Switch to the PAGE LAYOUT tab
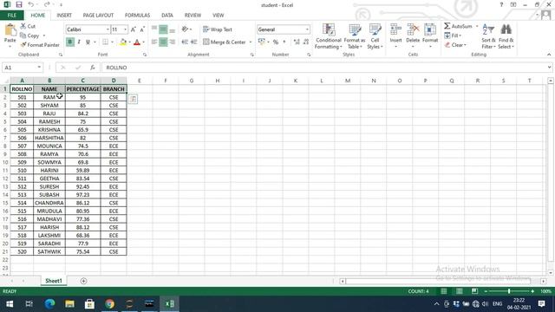Viewport: 555px width, 312px height. coord(98,16)
